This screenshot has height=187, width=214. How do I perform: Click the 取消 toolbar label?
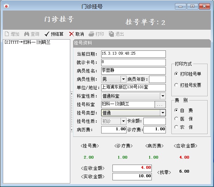coord(79,34)
